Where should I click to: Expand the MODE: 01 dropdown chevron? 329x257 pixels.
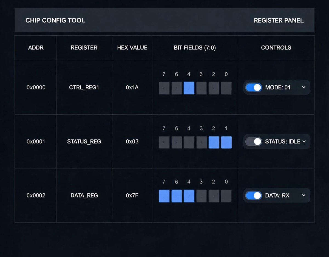click(304, 87)
